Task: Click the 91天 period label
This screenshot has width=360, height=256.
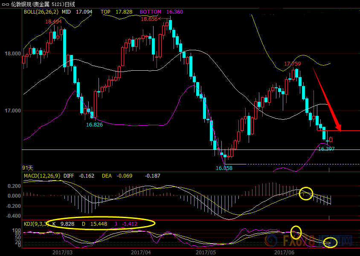Action: point(27,168)
